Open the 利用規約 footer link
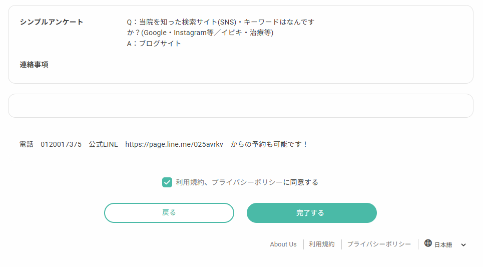Viewport: 483px width, 267px height. pos(322,244)
